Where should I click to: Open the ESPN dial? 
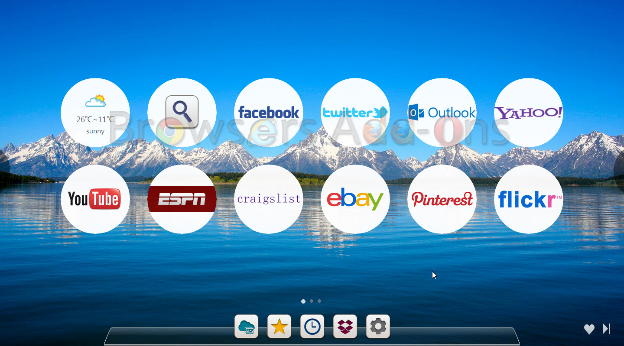click(182, 199)
